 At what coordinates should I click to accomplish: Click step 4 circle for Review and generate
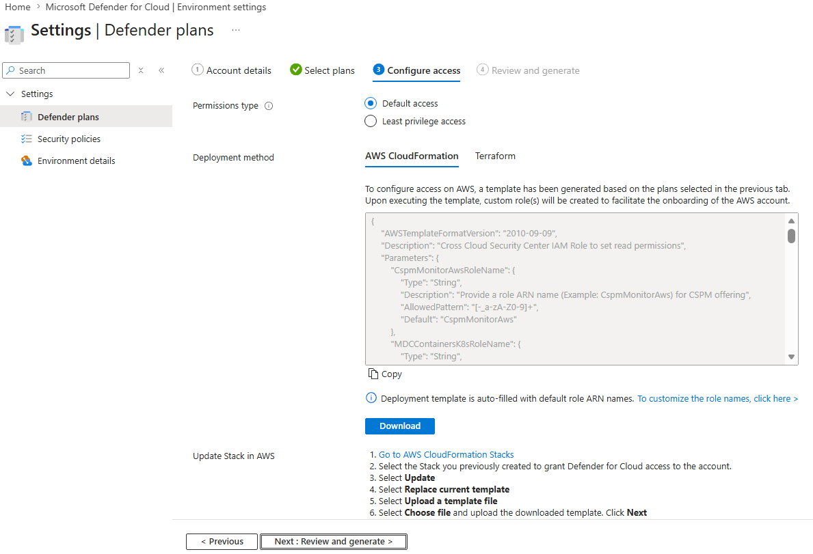pyautogui.click(x=483, y=70)
